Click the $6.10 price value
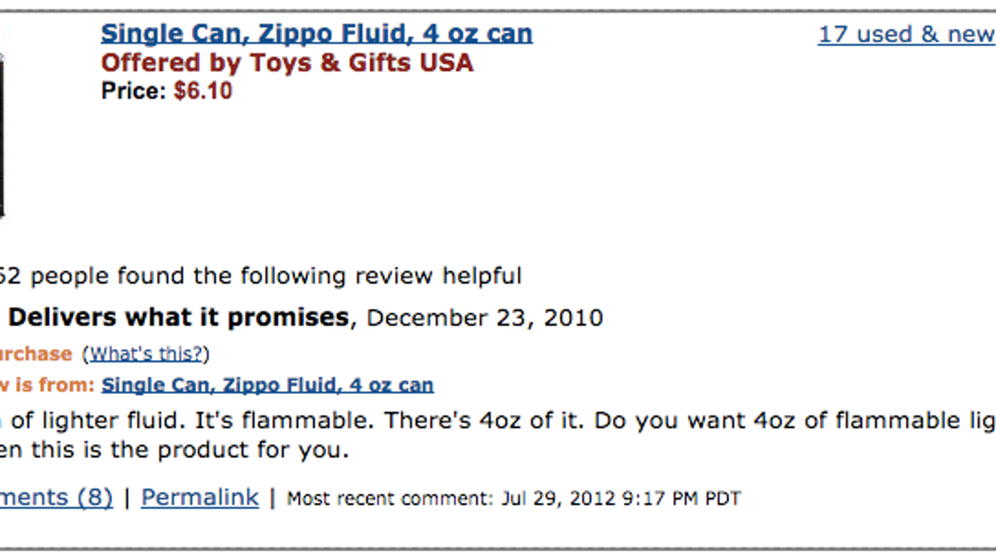 pyautogui.click(x=203, y=91)
